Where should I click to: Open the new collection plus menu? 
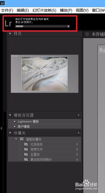click(79, 133)
